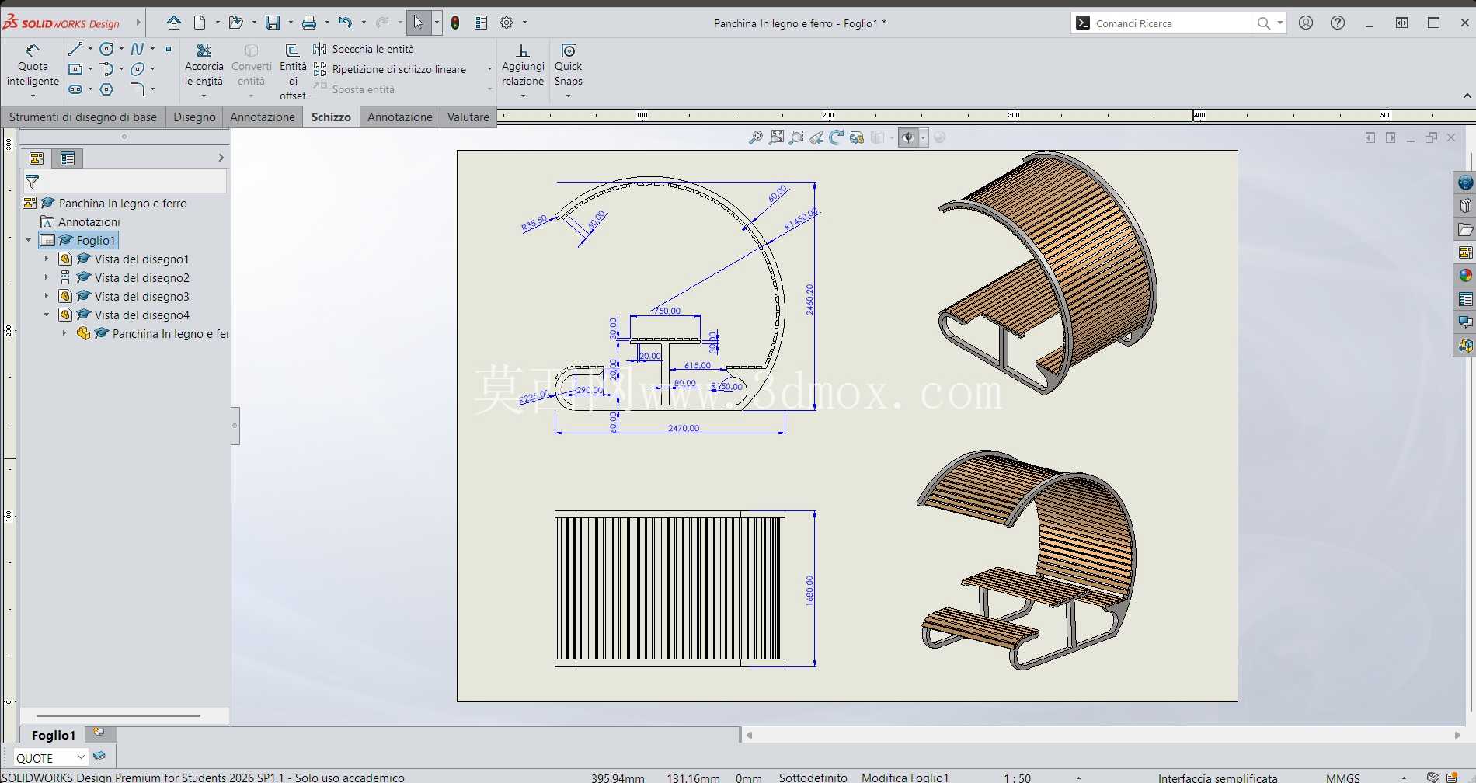Select the Polygon sketch tool
The width and height of the screenshot is (1476, 783).
pos(107,89)
